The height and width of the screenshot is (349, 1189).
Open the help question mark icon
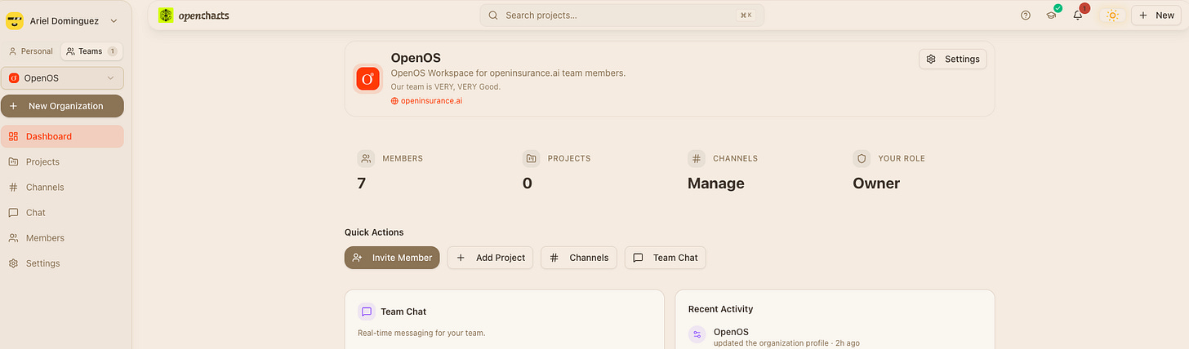point(1026,15)
